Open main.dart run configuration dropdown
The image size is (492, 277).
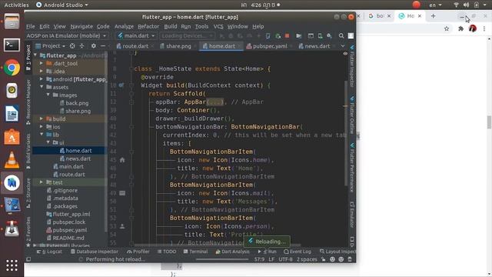pyautogui.click(x=136, y=36)
